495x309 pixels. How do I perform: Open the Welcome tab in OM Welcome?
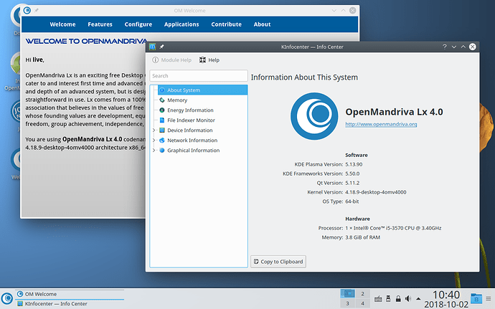click(62, 24)
